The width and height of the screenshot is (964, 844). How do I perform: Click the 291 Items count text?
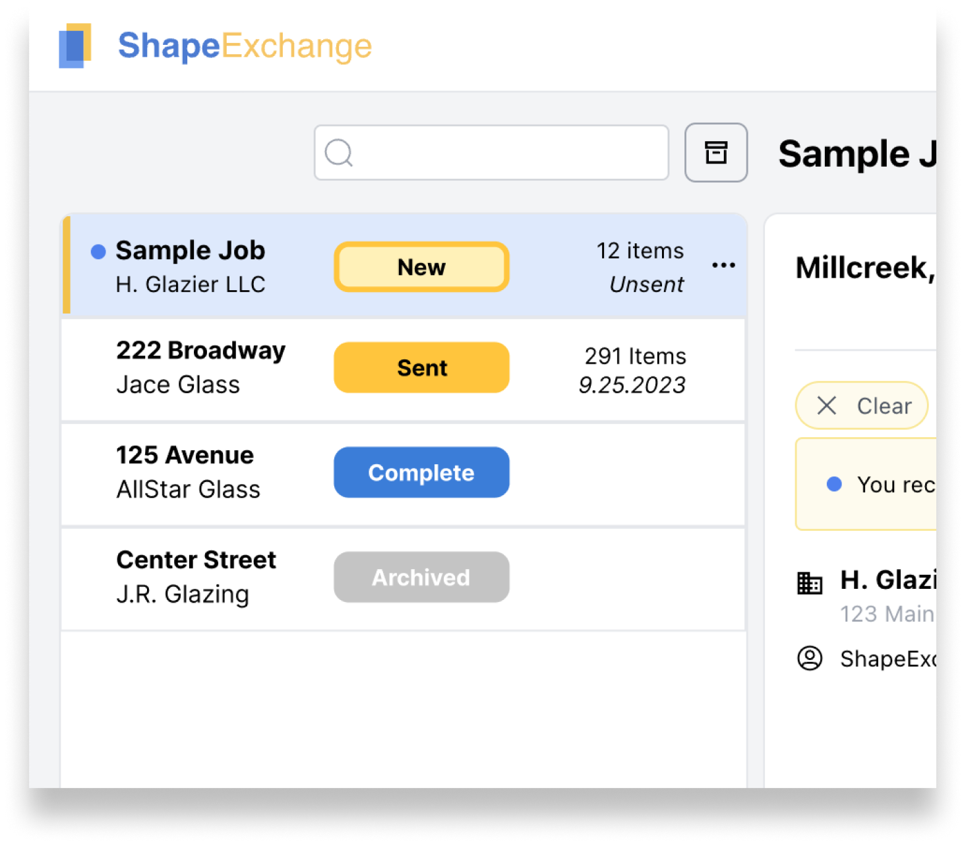pyautogui.click(x=635, y=356)
